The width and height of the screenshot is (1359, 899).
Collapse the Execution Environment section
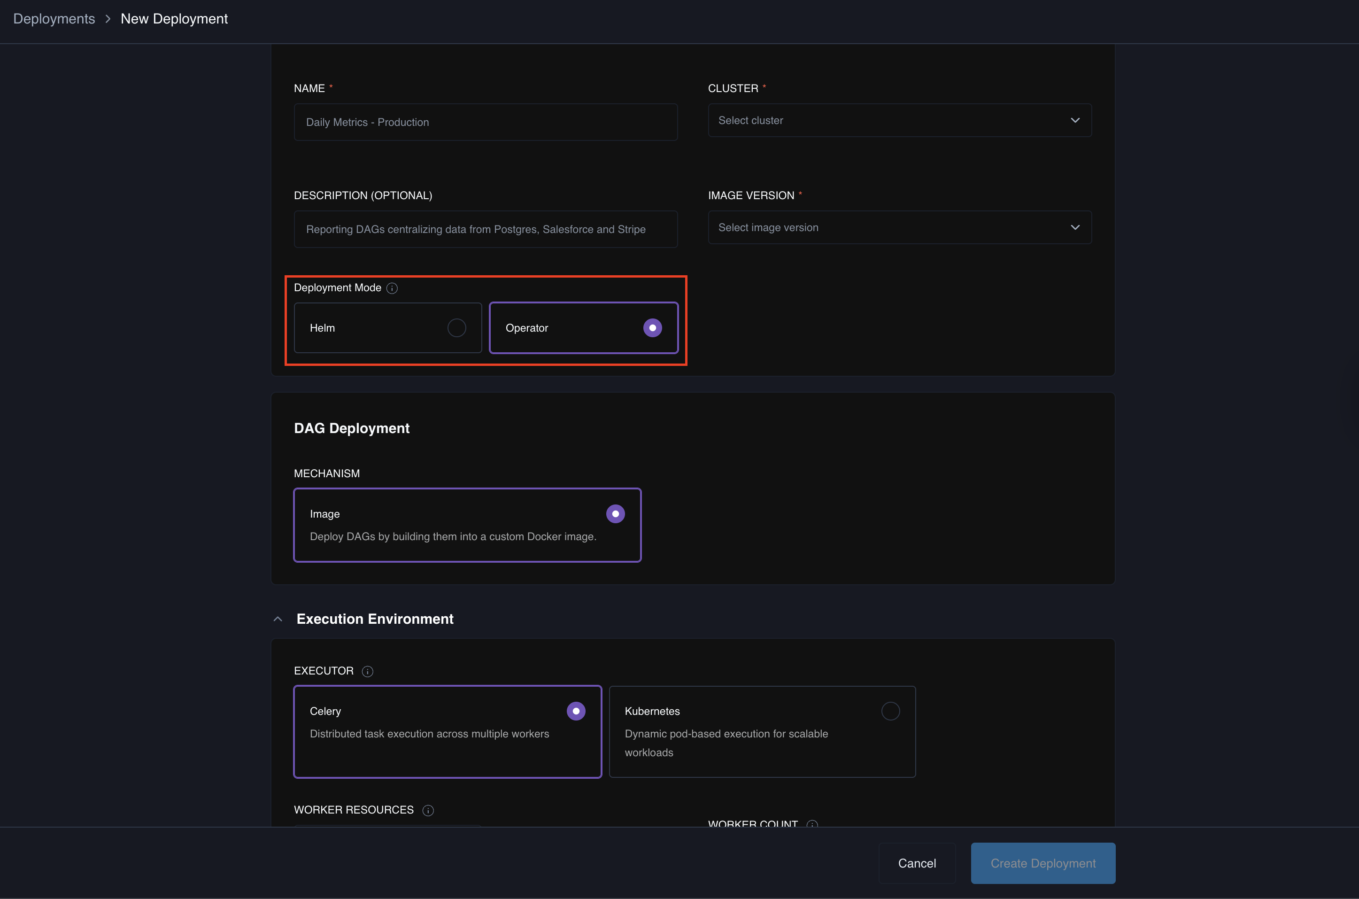[278, 619]
